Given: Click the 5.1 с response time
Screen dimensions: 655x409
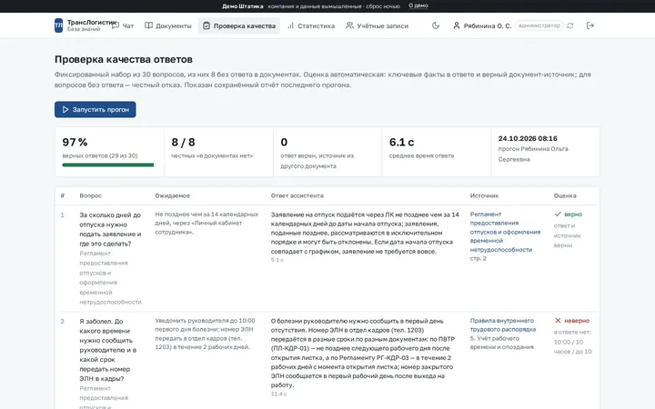Looking at the screenshot, I should [277, 260].
